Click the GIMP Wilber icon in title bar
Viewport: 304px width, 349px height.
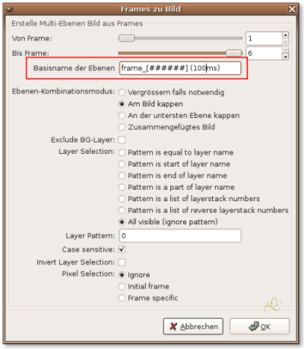10,10
